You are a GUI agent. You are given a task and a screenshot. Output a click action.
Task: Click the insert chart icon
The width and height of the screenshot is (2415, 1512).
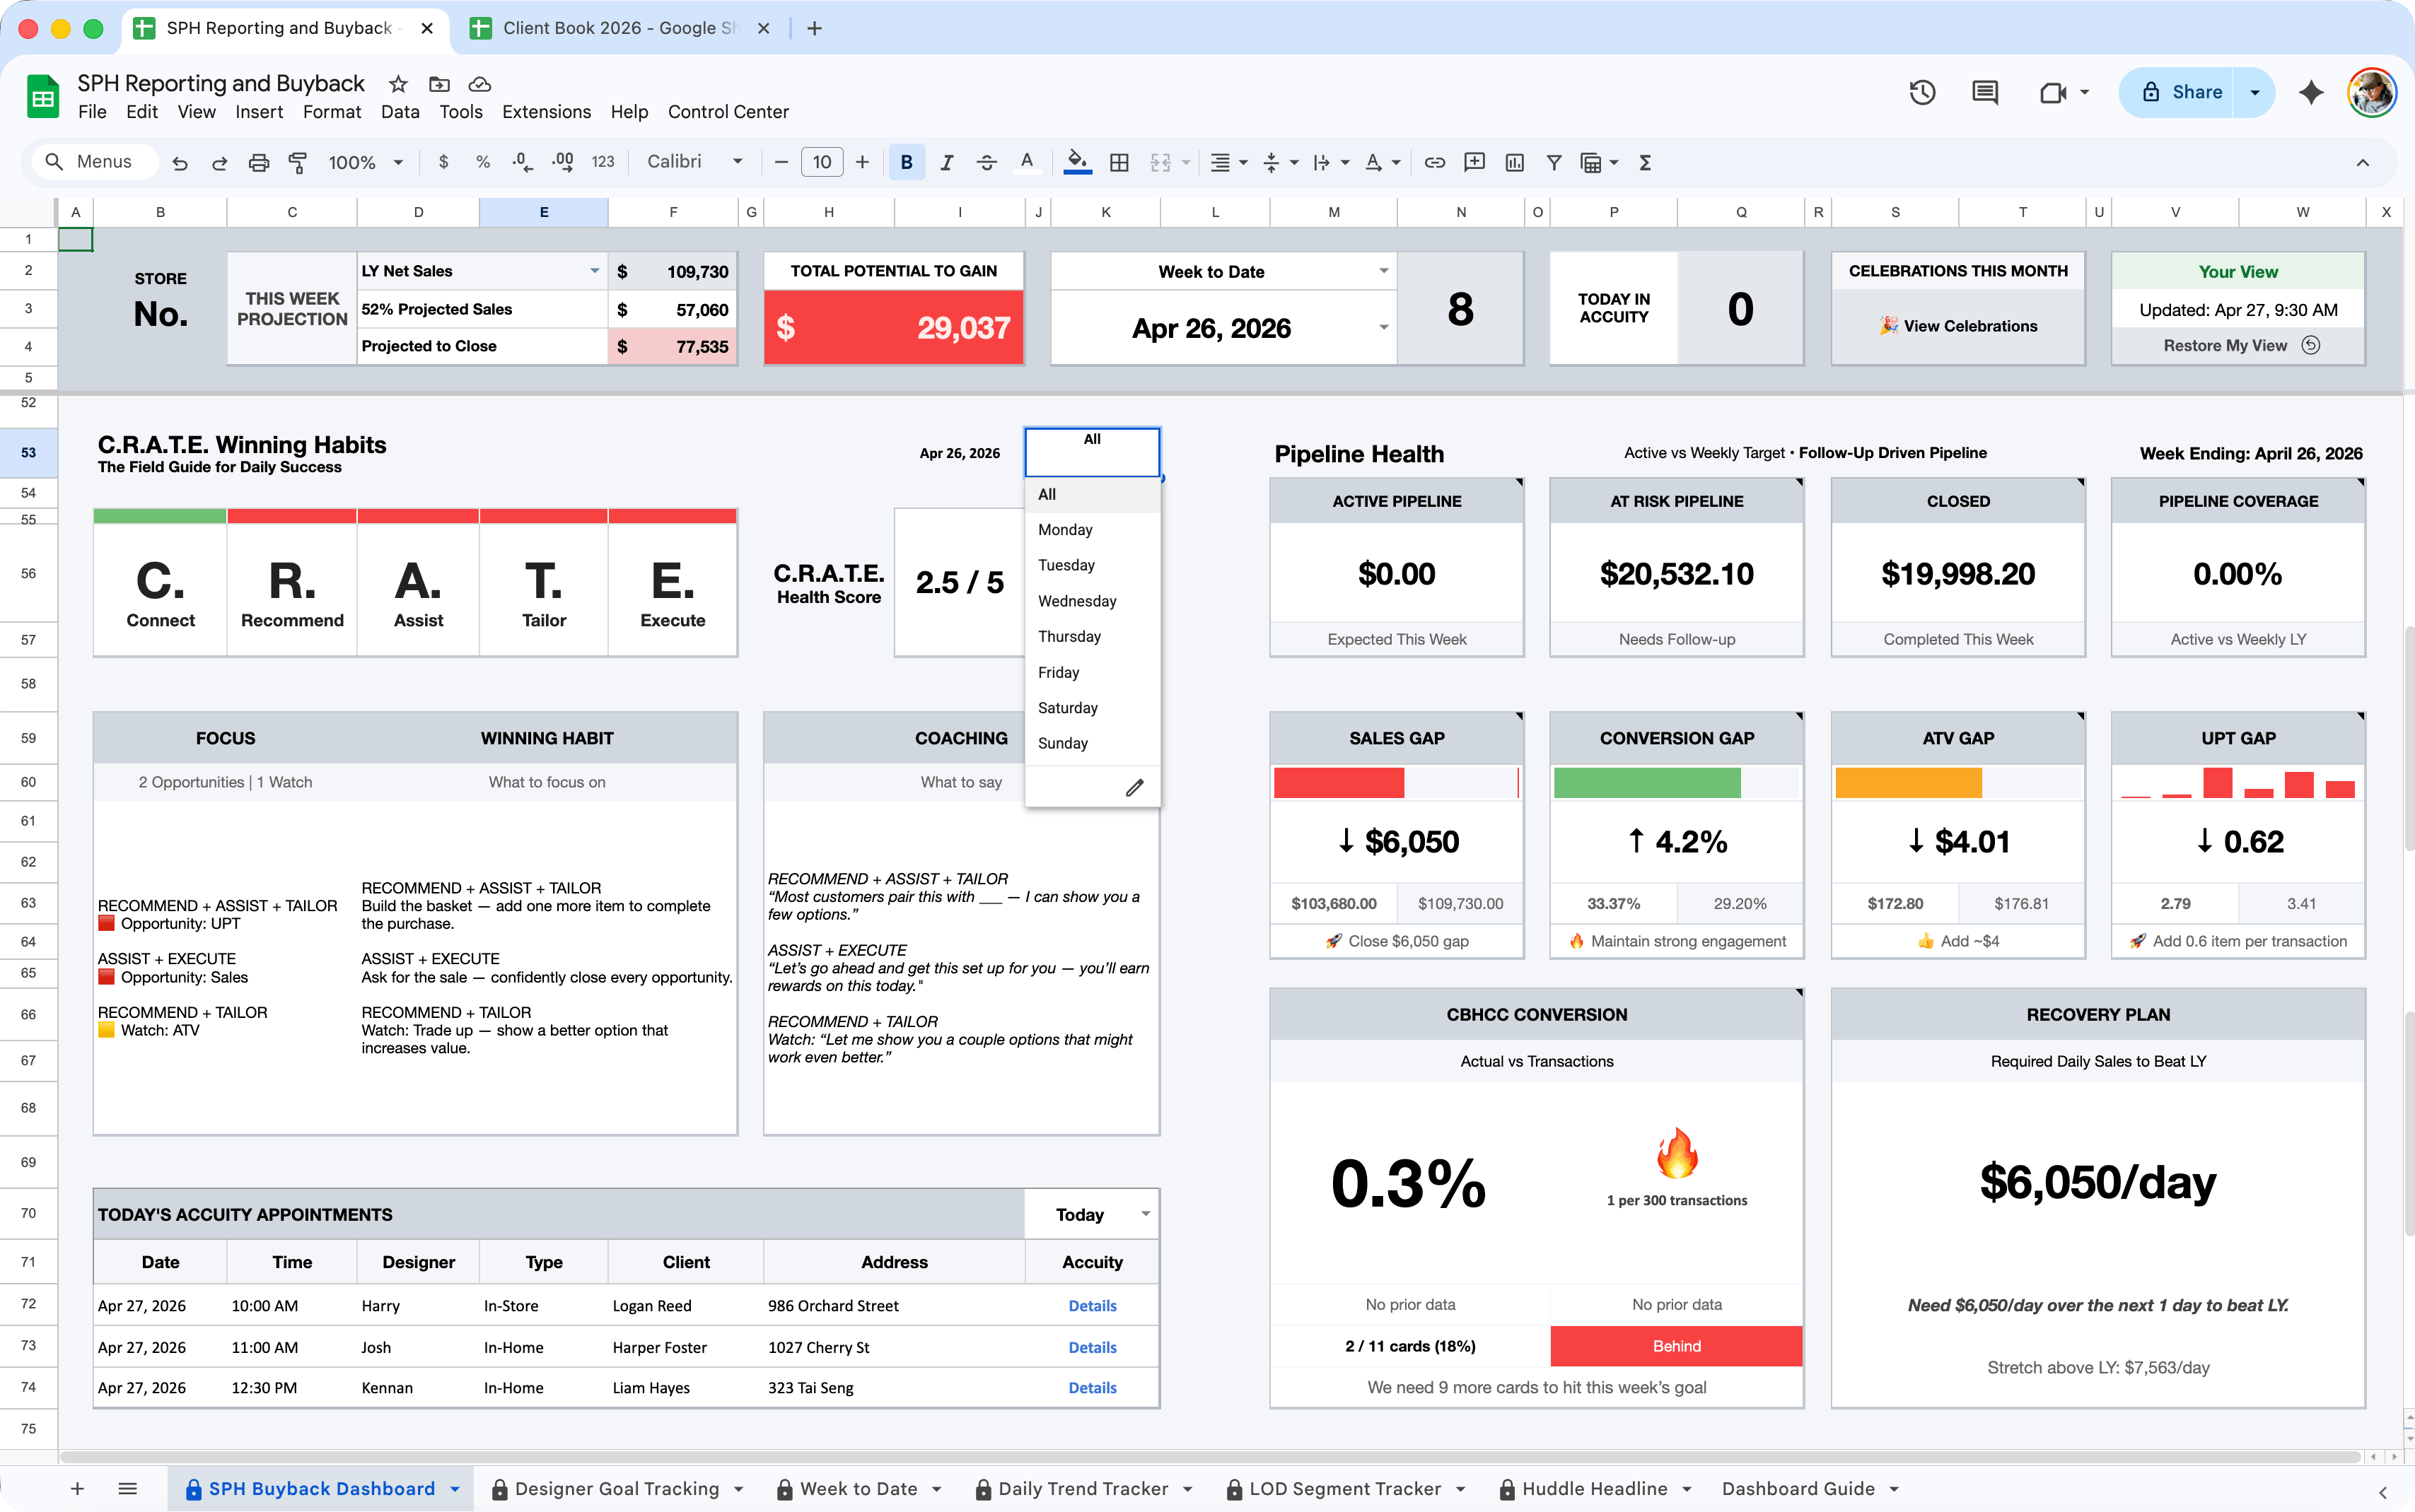(x=1515, y=162)
